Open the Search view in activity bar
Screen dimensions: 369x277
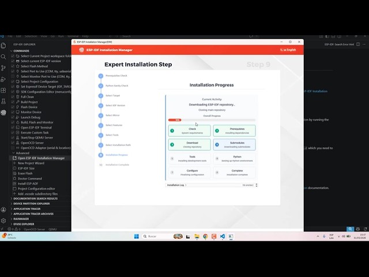pos(3,57)
